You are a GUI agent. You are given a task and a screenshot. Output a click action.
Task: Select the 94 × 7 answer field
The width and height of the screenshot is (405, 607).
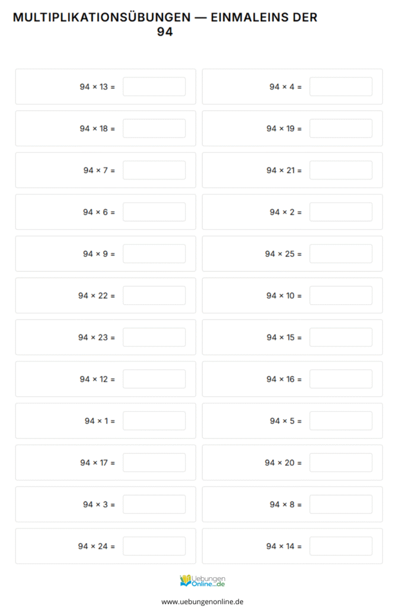click(154, 170)
